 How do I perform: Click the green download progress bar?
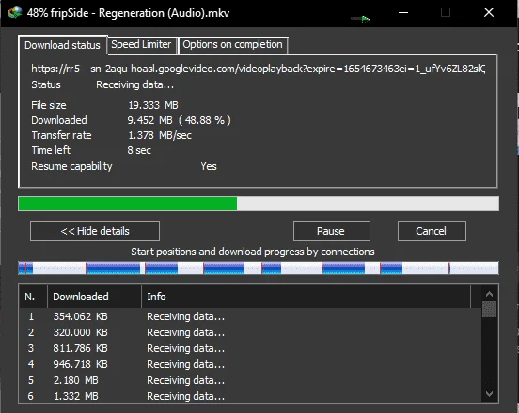click(x=259, y=204)
